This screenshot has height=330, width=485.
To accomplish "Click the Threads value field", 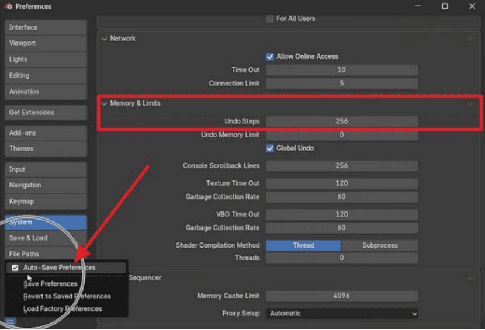I will [342, 258].
